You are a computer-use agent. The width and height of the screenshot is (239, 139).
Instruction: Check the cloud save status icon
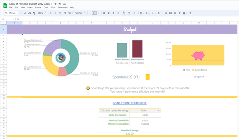tap(64, 4)
